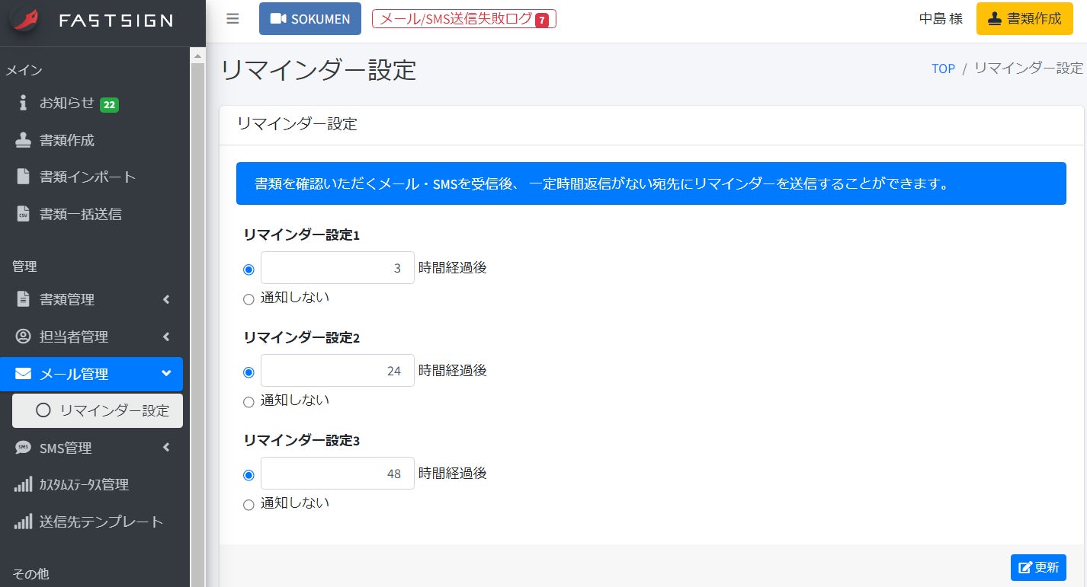Viewport: 1087px width, 587px height.
Task: Click the リマインダー設定1 hours input field
Action: 338,268
